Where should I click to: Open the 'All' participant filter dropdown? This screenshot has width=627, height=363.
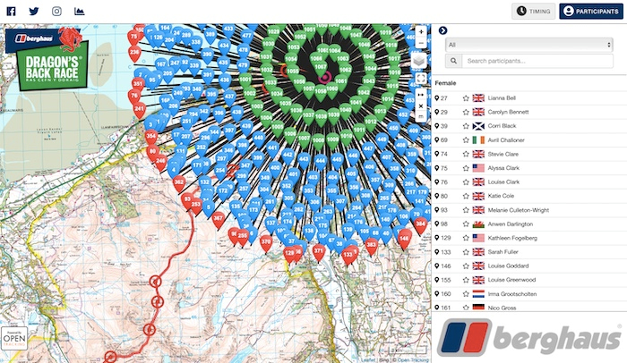pyautogui.click(x=529, y=44)
